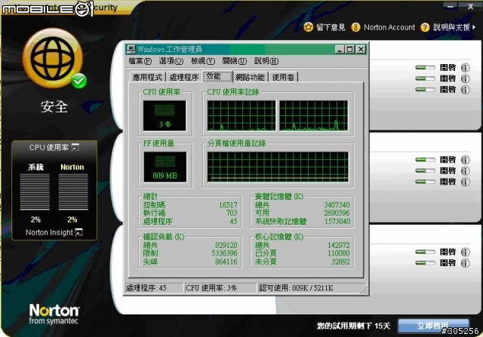Click 確認負載 總共 value 829120
This screenshot has height=337, width=483.
pos(226,245)
